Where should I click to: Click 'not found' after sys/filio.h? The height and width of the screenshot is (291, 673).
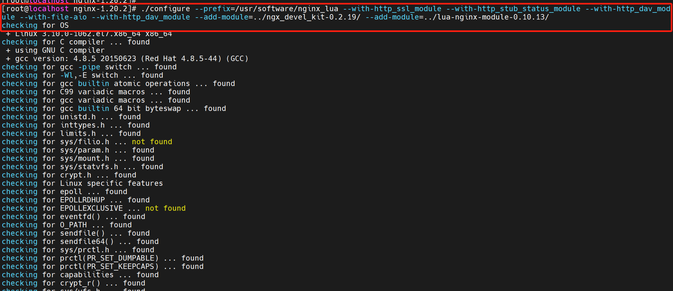click(x=152, y=142)
